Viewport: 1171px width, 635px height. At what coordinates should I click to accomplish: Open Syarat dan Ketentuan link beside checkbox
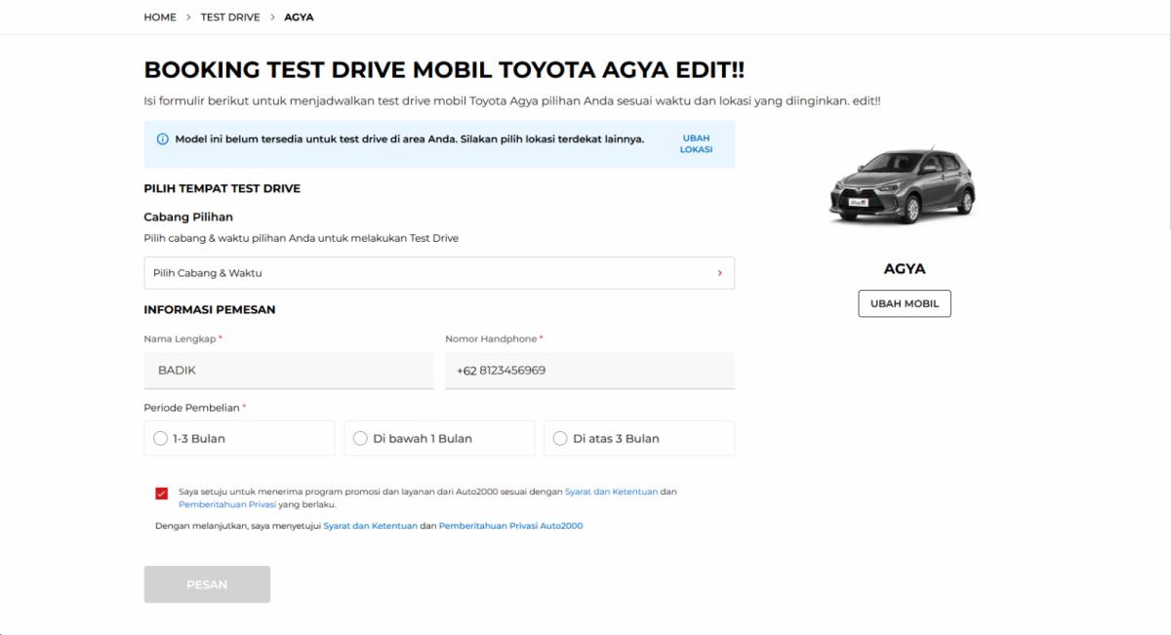tap(611, 492)
